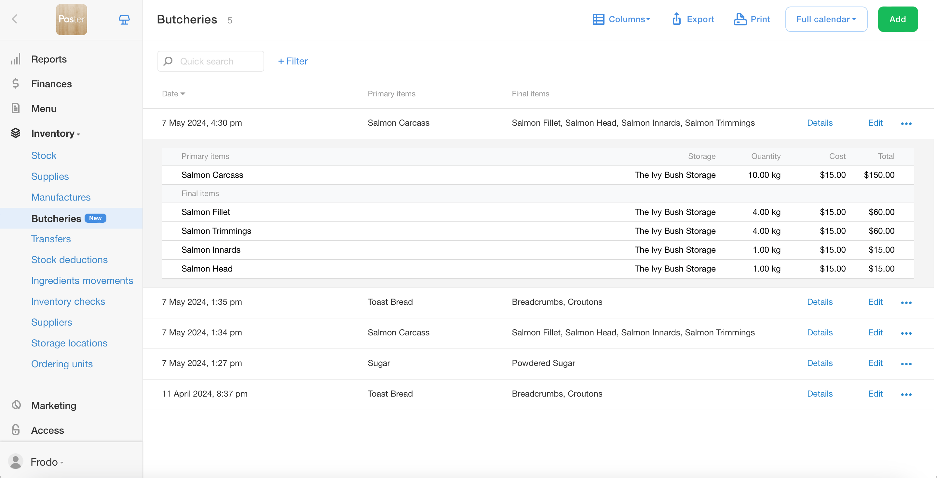Click Edit for 4:30 pm Salmon Carcass
Image resolution: width=937 pixels, height=478 pixels.
point(875,123)
